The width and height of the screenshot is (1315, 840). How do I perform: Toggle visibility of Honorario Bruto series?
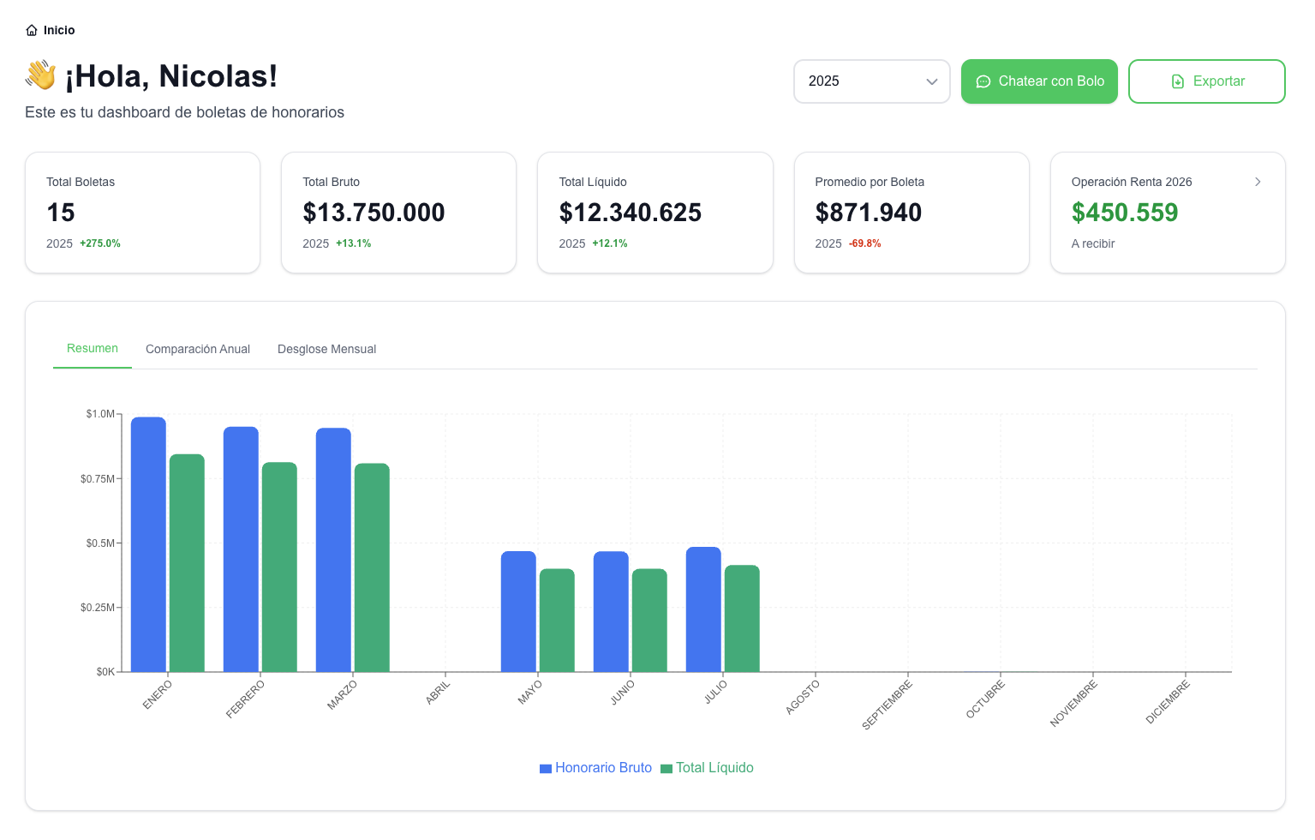coord(595,768)
